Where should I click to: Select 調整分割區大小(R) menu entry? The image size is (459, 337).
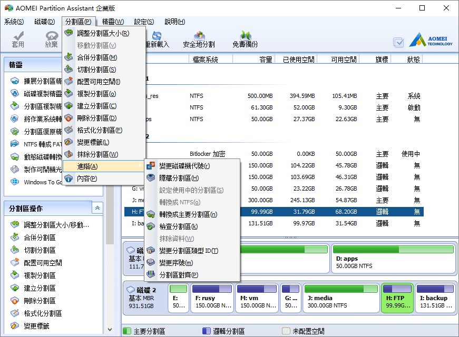click(104, 33)
